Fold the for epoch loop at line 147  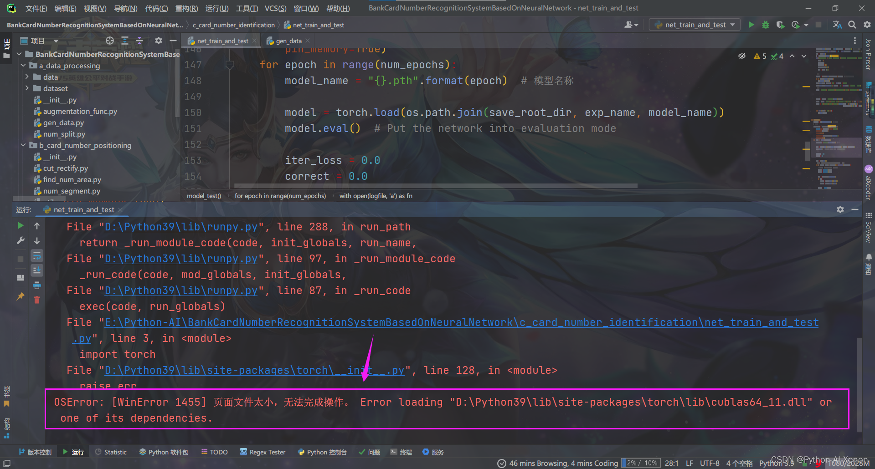[x=229, y=65]
